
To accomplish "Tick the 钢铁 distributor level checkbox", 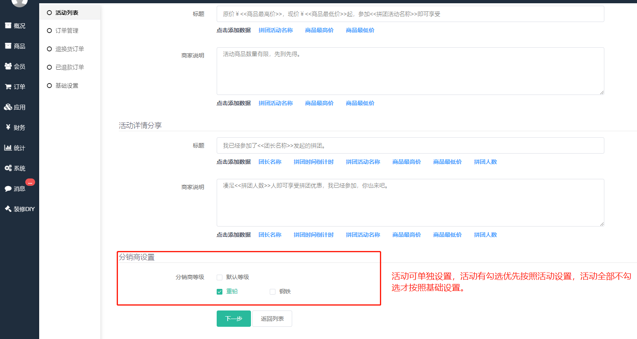I will tap(273, 292).
